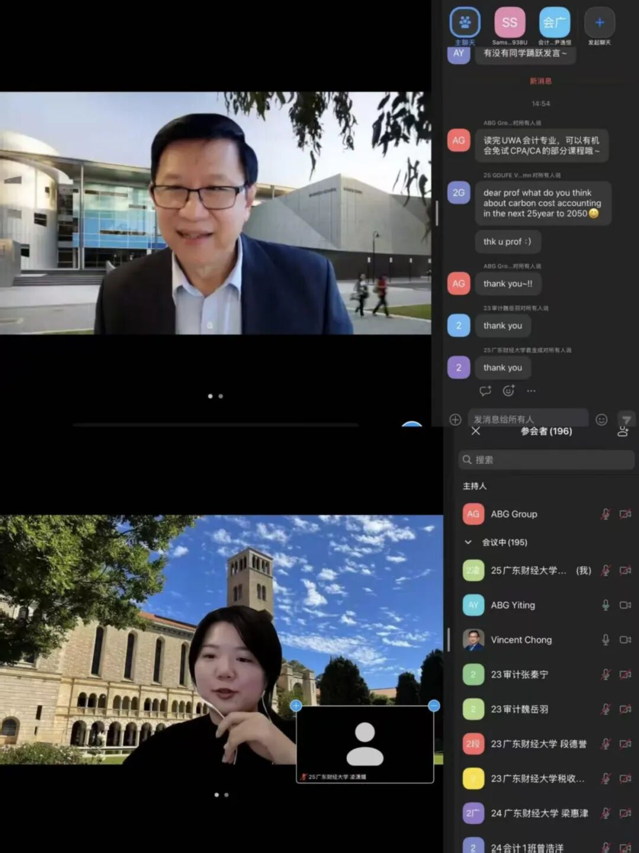Unmute my own microphone (我) in list
Viewport: 639px width, 853px height.
click(605, 571)
